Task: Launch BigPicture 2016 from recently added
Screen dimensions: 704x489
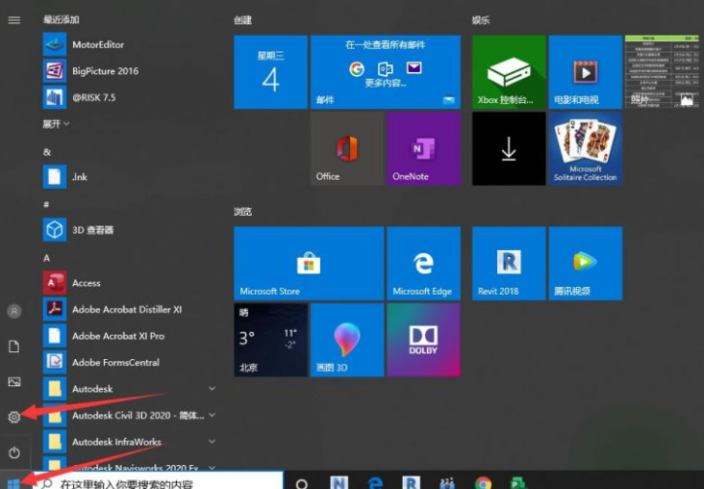Action: [130, 71]
